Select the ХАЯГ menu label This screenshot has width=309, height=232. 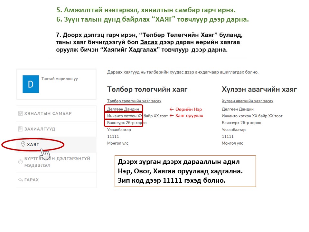(33, 145)
